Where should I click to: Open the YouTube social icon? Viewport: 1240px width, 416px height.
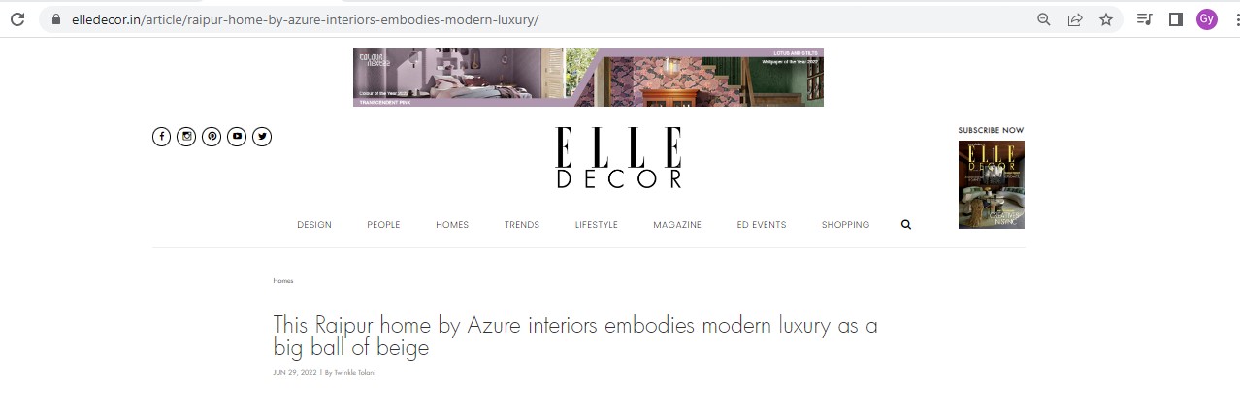[x=237, y=137]
